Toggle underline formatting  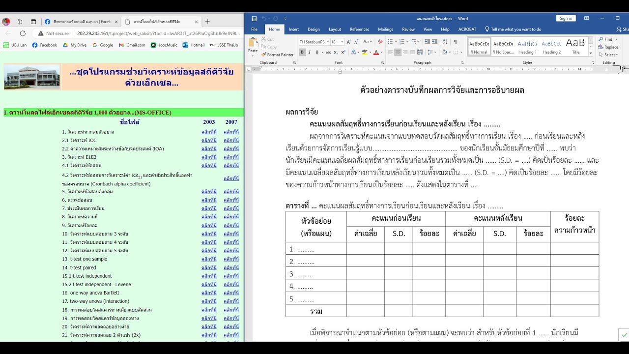pyautogui.click(x=317, y=52)
